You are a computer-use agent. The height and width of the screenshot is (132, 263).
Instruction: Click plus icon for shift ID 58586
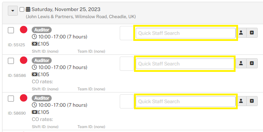[252, 63]
